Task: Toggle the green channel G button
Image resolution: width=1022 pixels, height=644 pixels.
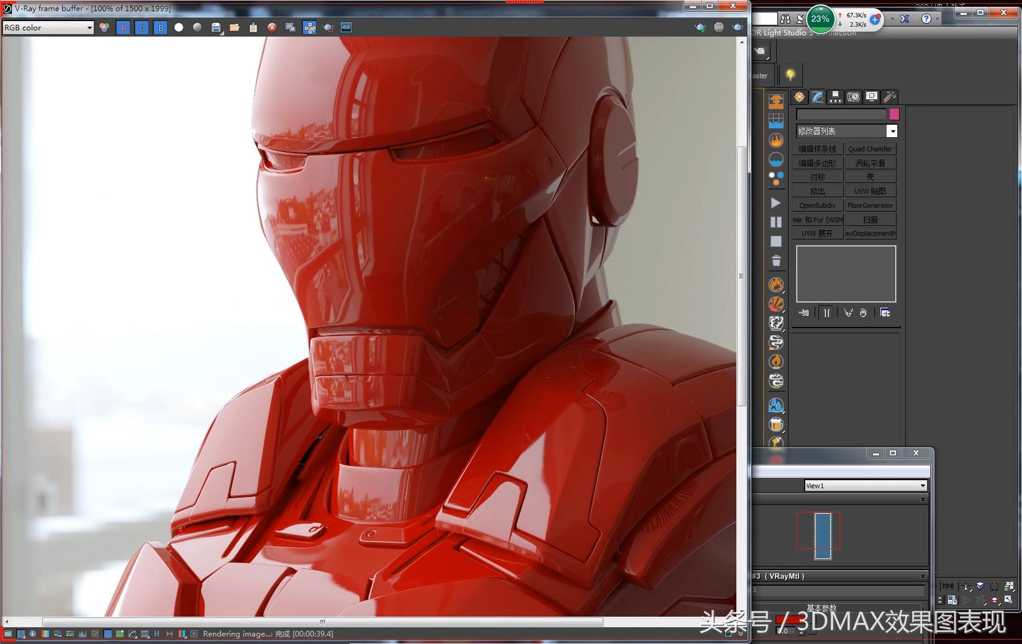Action: 142,27
